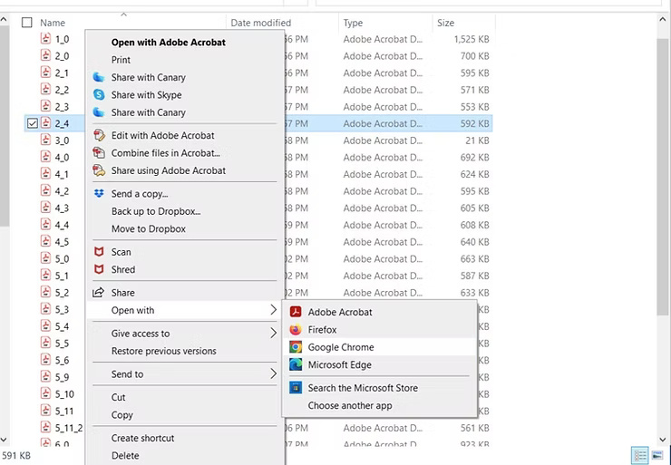Click the McAfee shield icon beside Shred
The width and height of the screenshot is (671, 465).
99,269
